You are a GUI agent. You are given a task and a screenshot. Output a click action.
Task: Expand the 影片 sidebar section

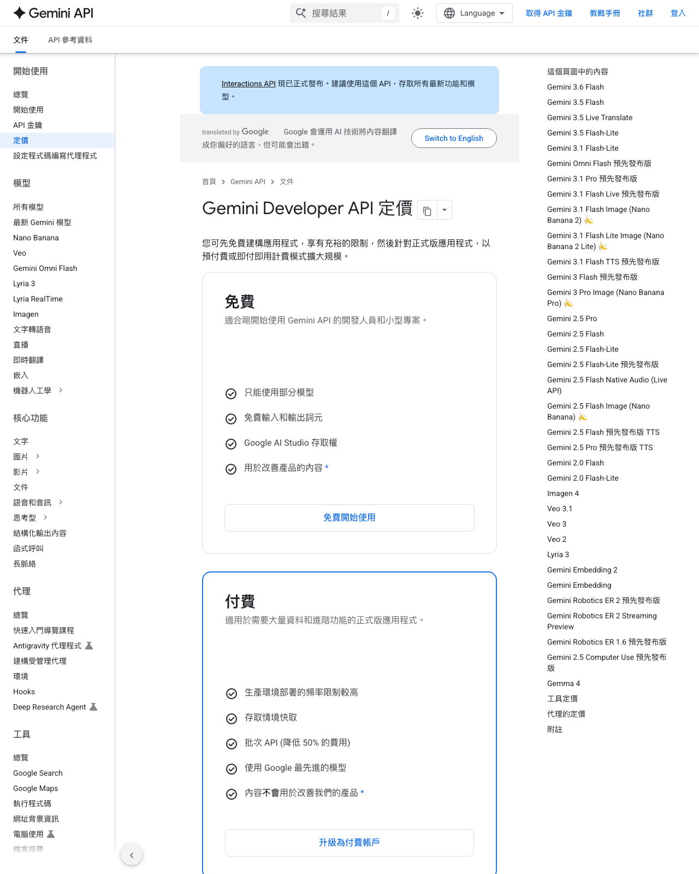(x=38, y=472)
